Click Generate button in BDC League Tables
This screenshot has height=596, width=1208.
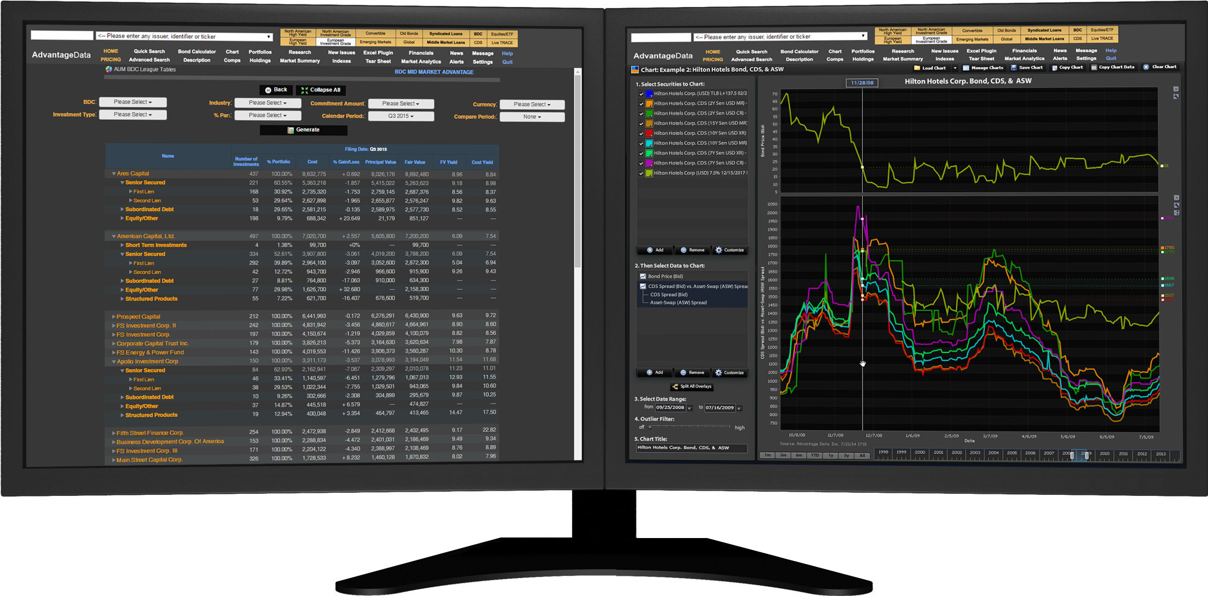tap(303, 130)
